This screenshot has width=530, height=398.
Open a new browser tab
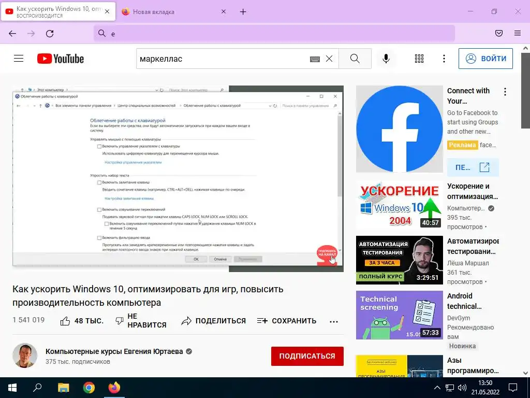pos(243,12)
